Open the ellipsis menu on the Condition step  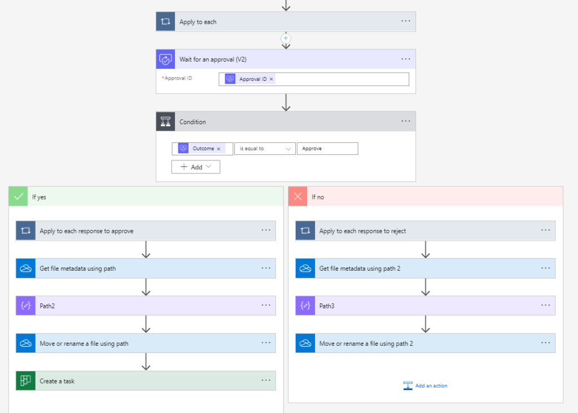coord(405,121)
